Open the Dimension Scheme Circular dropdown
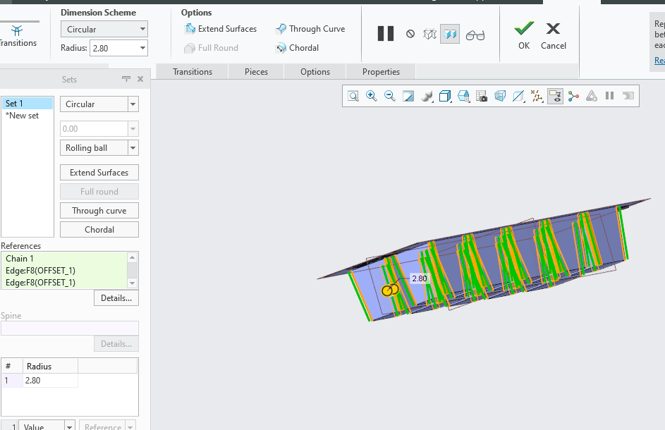The height and width of the screenshot is (430, 665). [104, 30]
